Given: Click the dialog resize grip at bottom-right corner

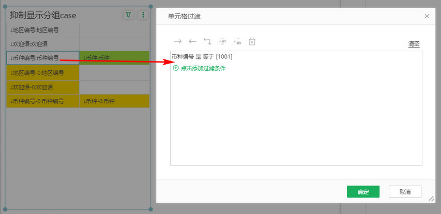Looking at the screenshot, I should 431,198.
